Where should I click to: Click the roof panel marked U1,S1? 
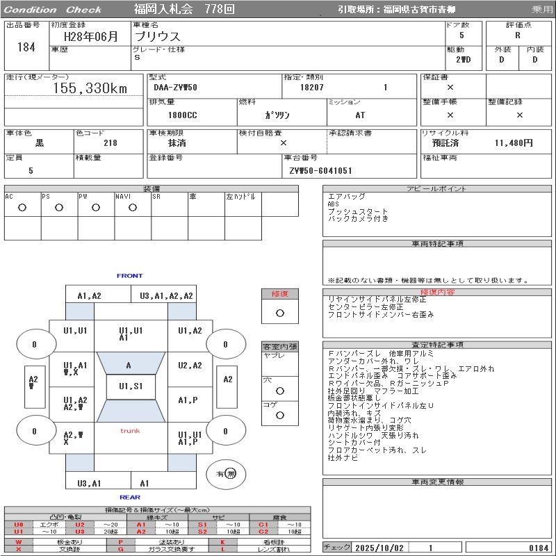point(130,386)
